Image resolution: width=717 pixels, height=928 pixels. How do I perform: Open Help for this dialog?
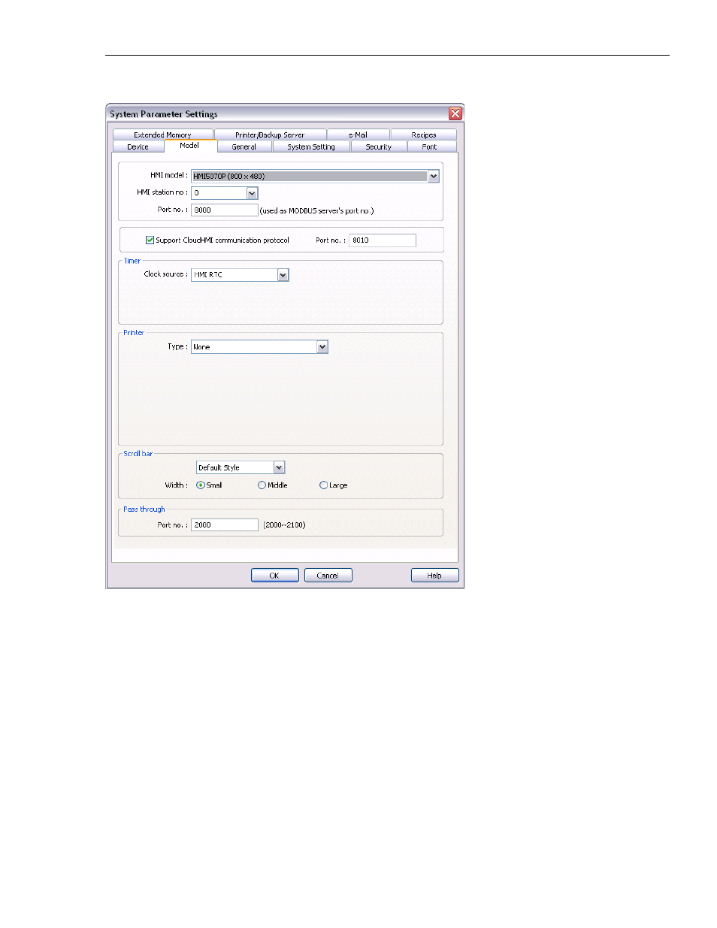coord(435,576)
